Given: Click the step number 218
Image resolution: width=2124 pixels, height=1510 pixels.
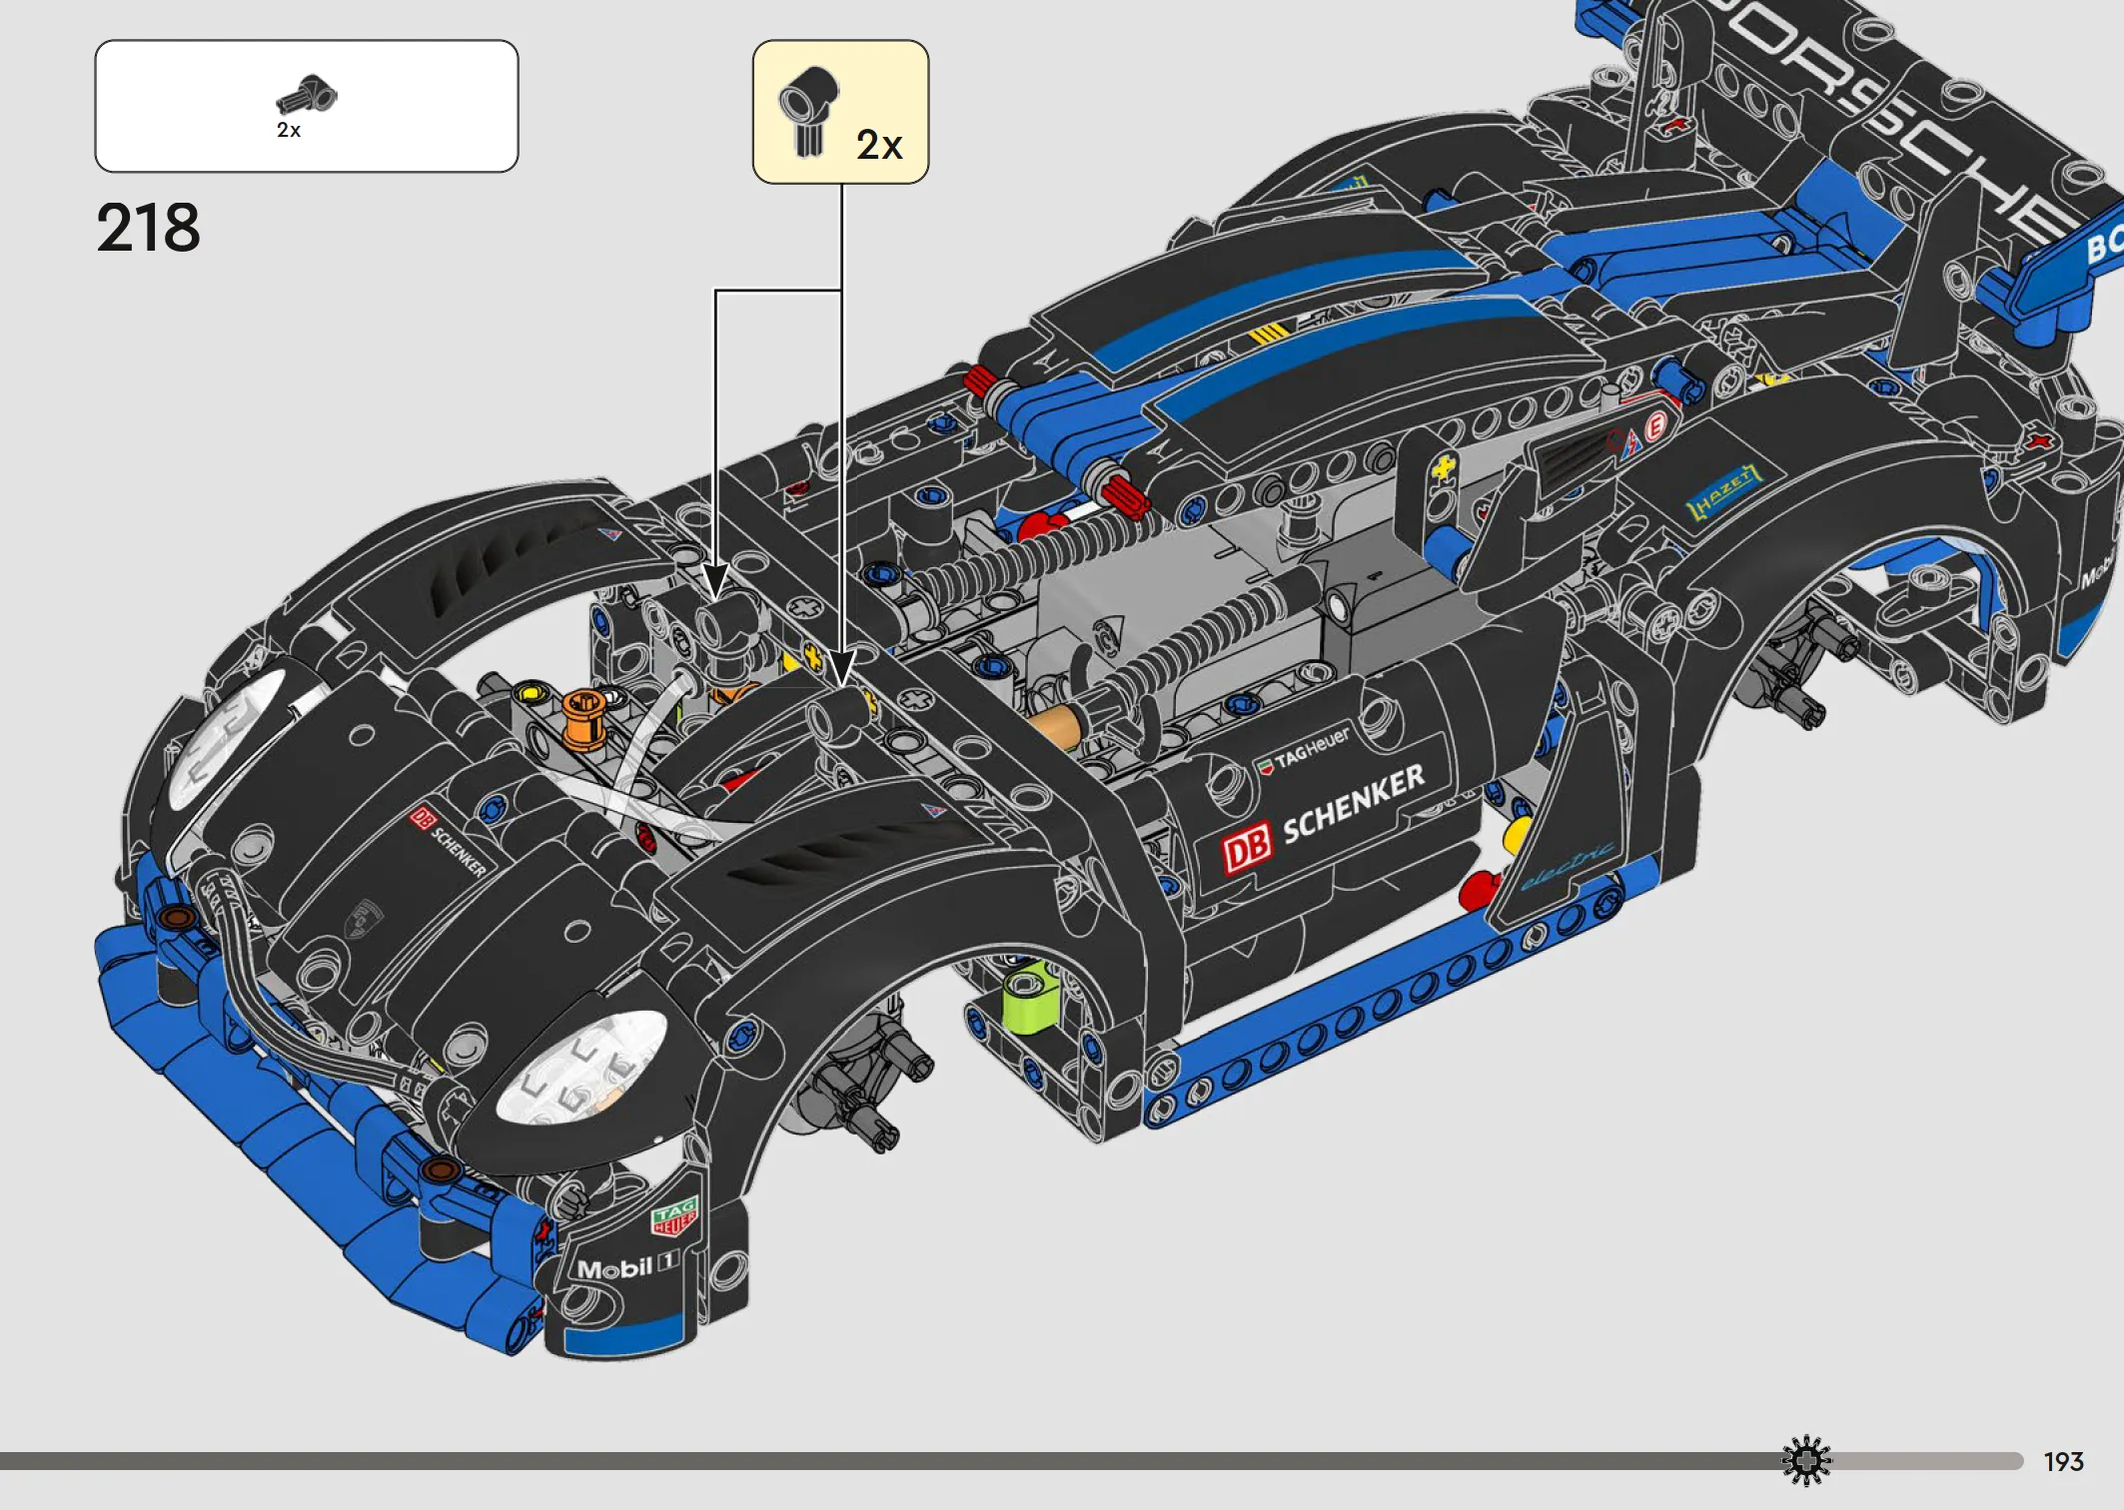Looking at the screenshot, I should point(148,228).
